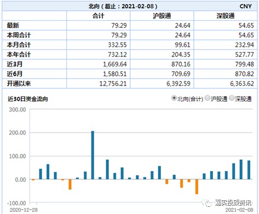The image size is (259, 214).
Task: Click the 332.55 monthly total value
Action: [x=117, y=45]
